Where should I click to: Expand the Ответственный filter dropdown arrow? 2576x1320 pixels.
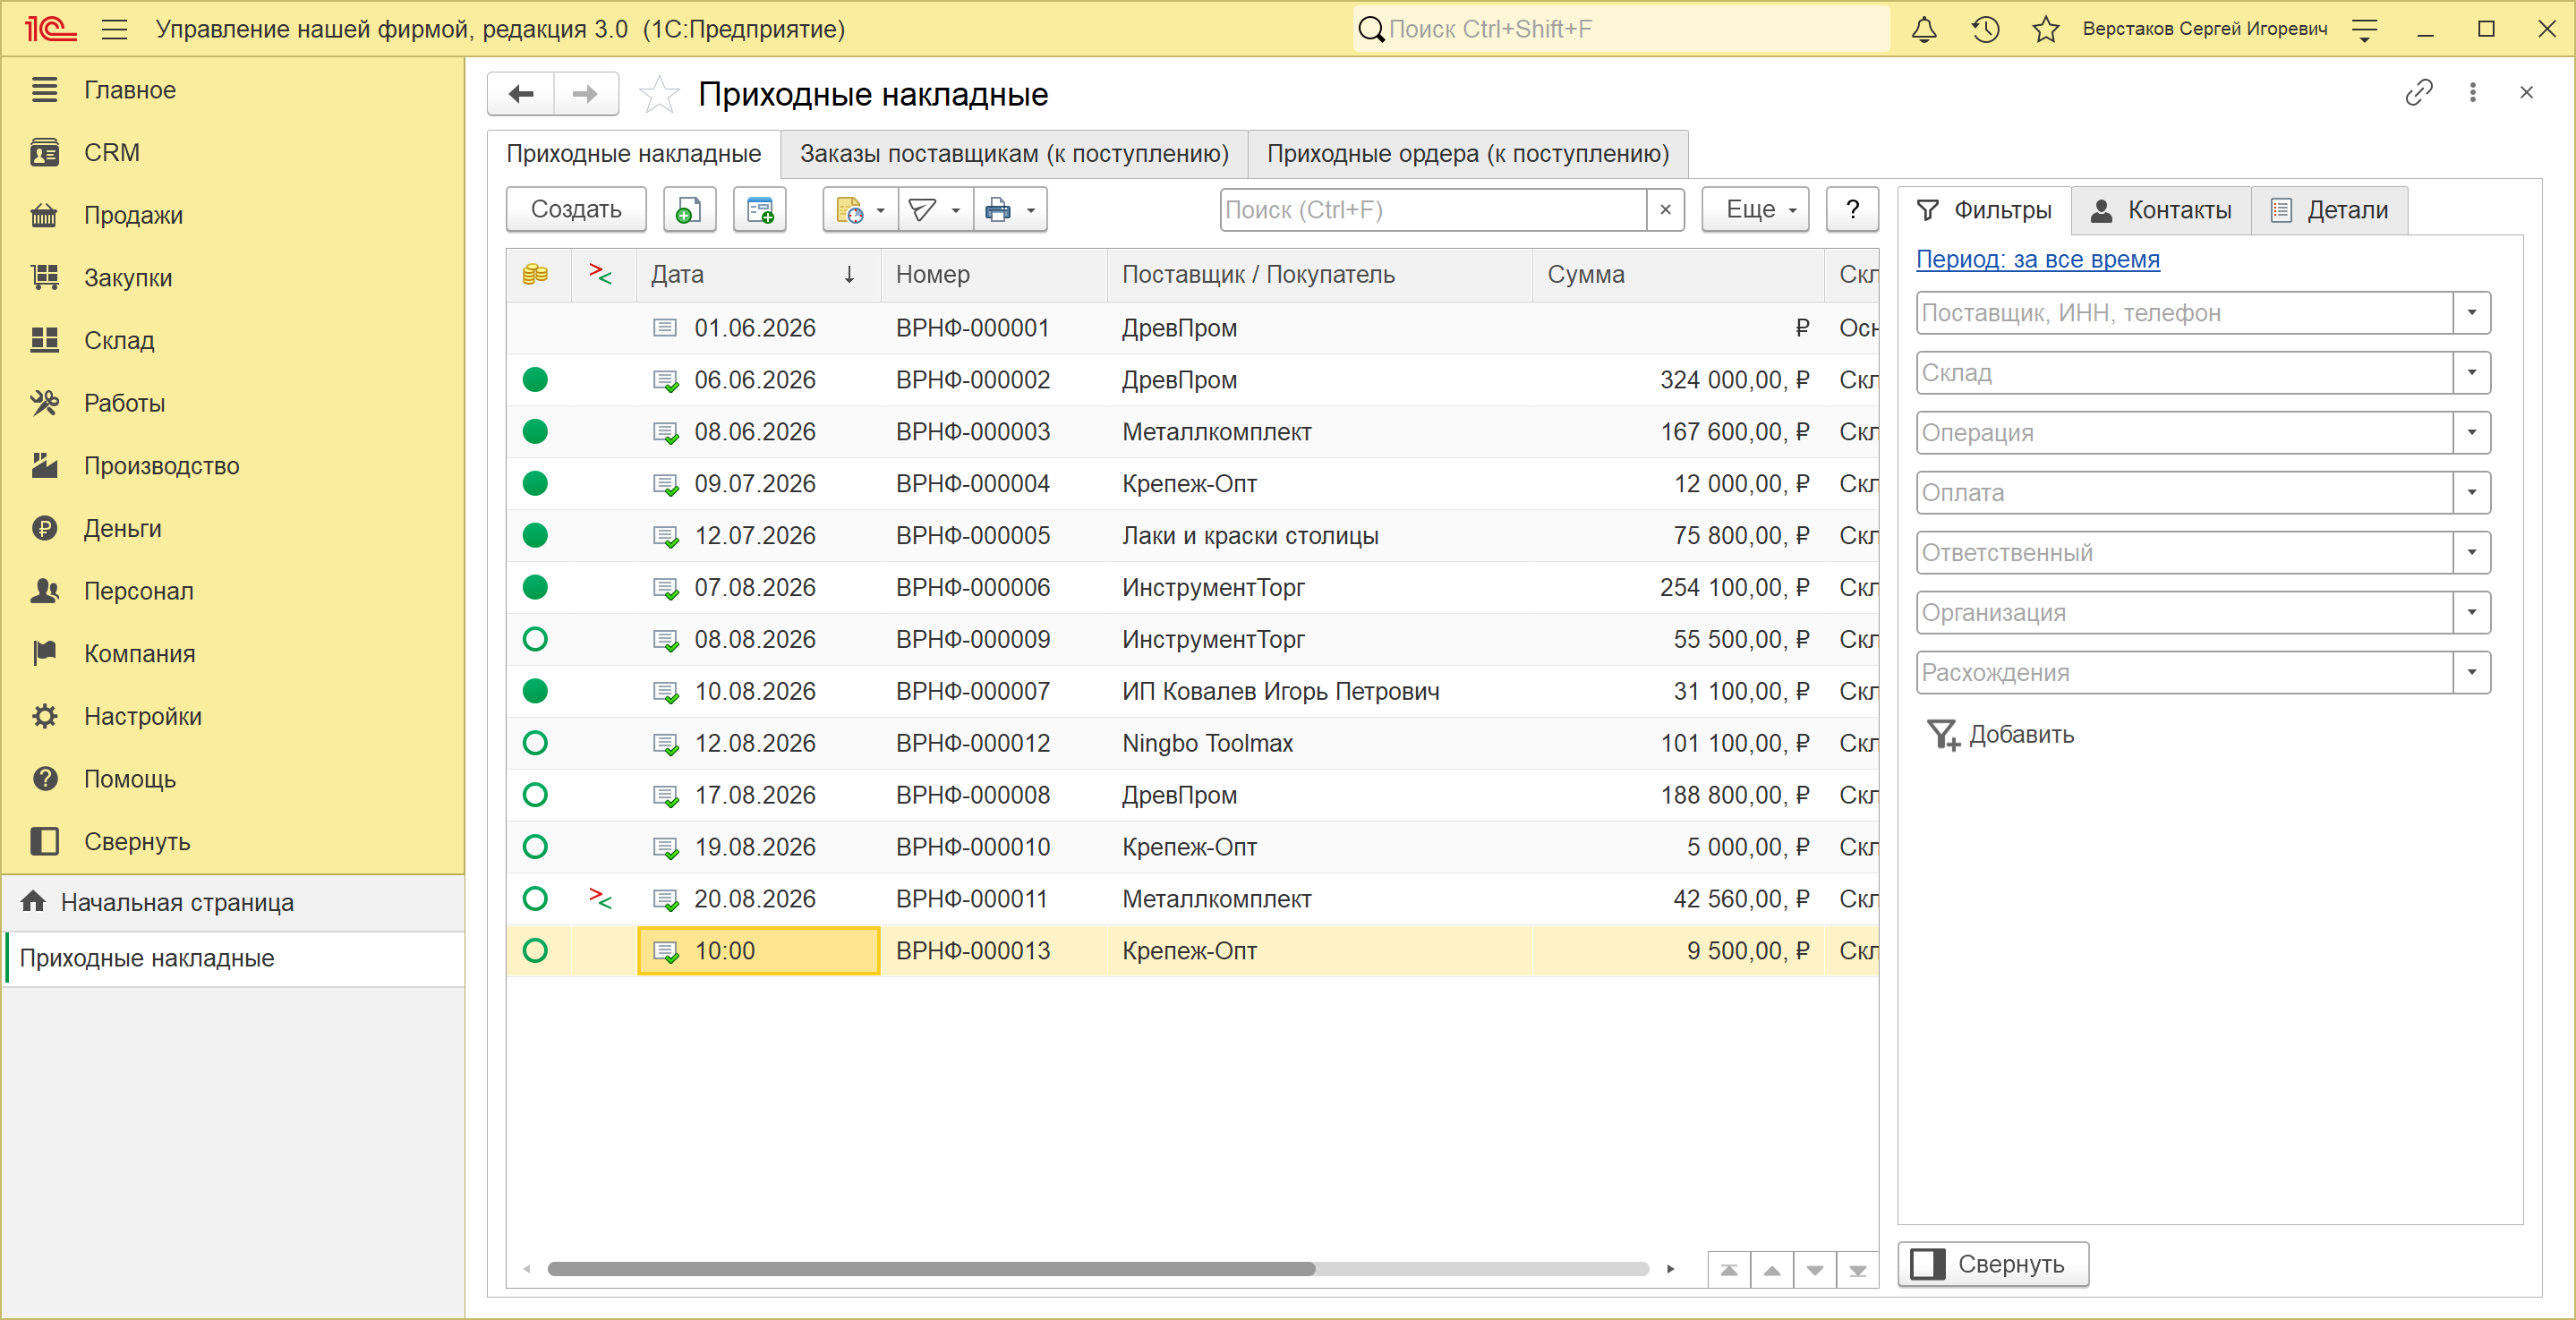[x=2472, y=553]
